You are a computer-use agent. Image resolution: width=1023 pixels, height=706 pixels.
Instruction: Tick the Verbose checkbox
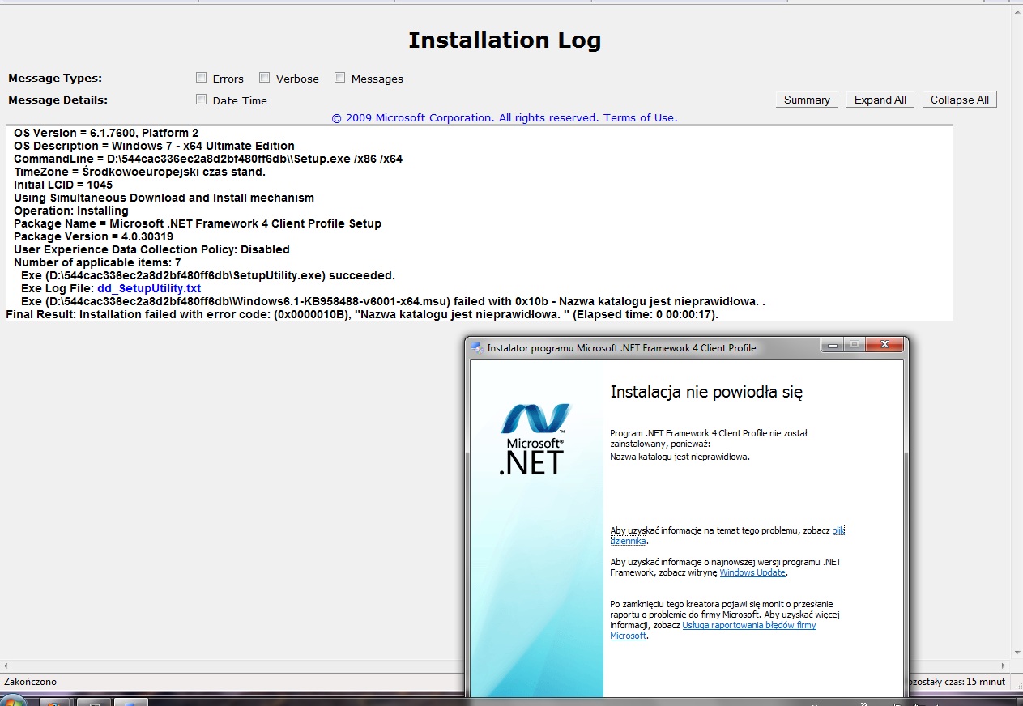tap(264, 78)
